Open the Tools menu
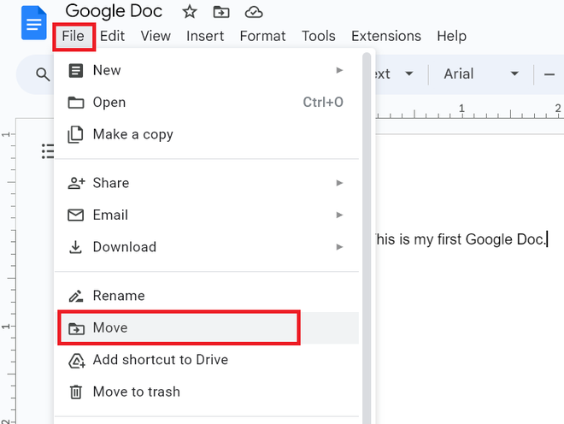564x424 pixels. (319, 36)
